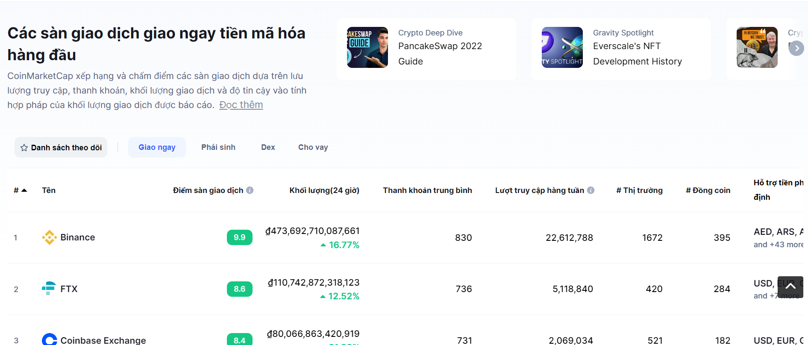Viewport: 808px width, 345px height.
Task: Follow the Đọc thêm link
Action: (241, 105)
